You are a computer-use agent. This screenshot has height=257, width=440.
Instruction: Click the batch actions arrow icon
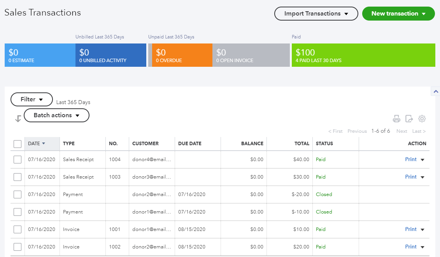[x=18, y=119]
